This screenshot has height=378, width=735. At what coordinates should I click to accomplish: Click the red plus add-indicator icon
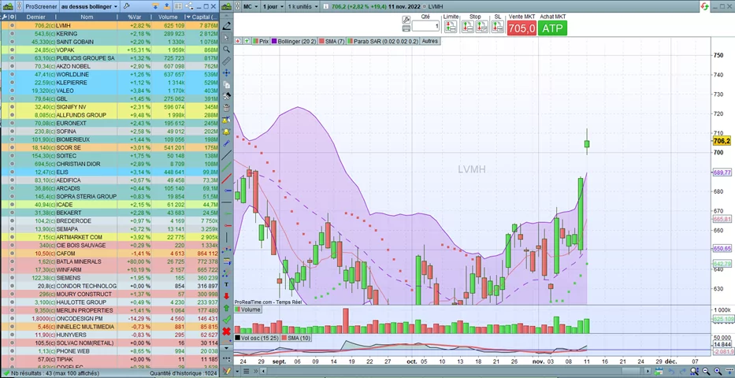(238, 41)
